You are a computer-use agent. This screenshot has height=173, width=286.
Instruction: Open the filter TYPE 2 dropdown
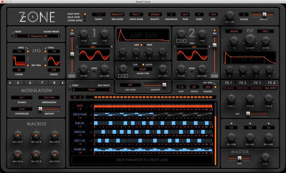pyautogui.click(x=265, y=31)
